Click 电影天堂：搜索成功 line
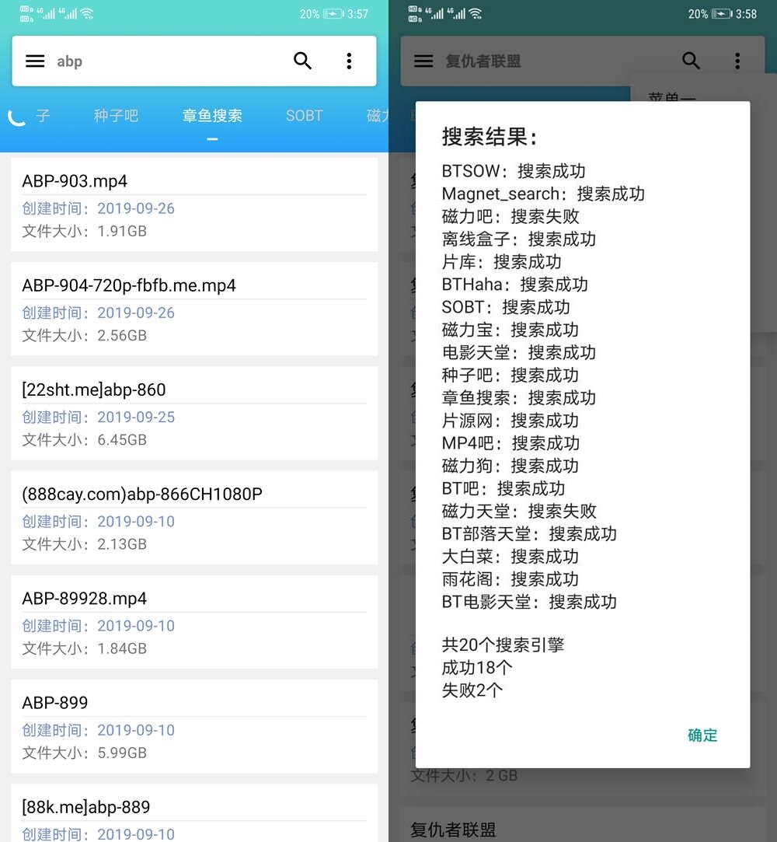This screenshot has width=777, height=842. pos(519,352)
